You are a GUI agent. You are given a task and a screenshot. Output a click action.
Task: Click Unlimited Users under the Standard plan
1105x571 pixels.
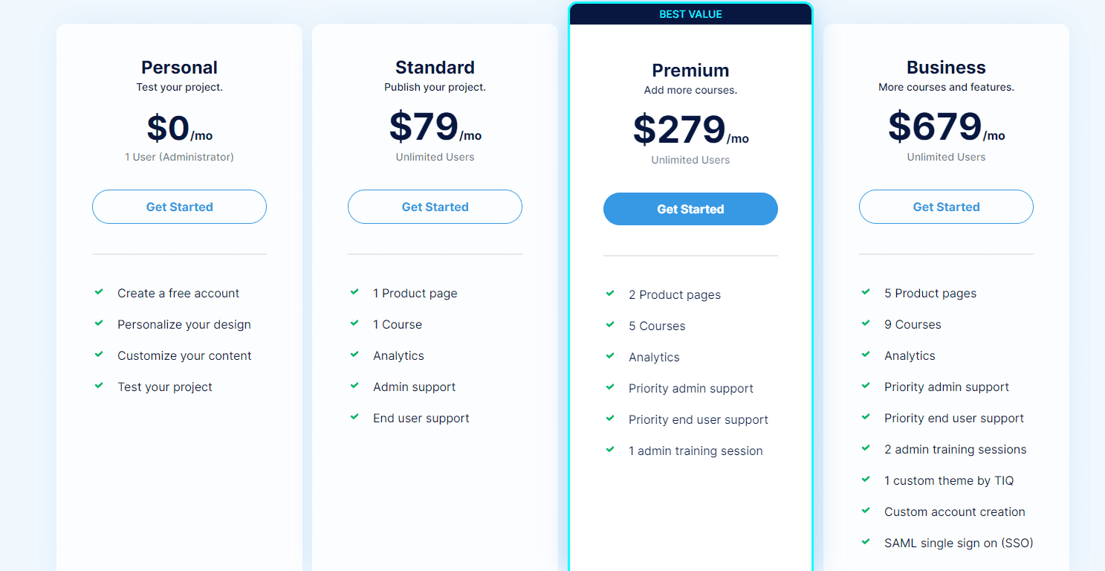[x=435, y=157]
